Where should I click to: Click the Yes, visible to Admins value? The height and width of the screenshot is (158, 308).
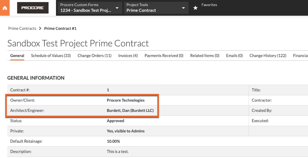point(126,131)
